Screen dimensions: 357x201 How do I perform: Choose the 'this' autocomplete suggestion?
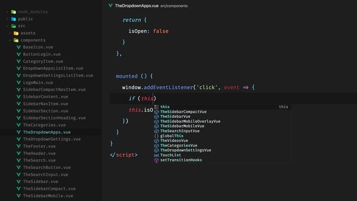point(222,107)
